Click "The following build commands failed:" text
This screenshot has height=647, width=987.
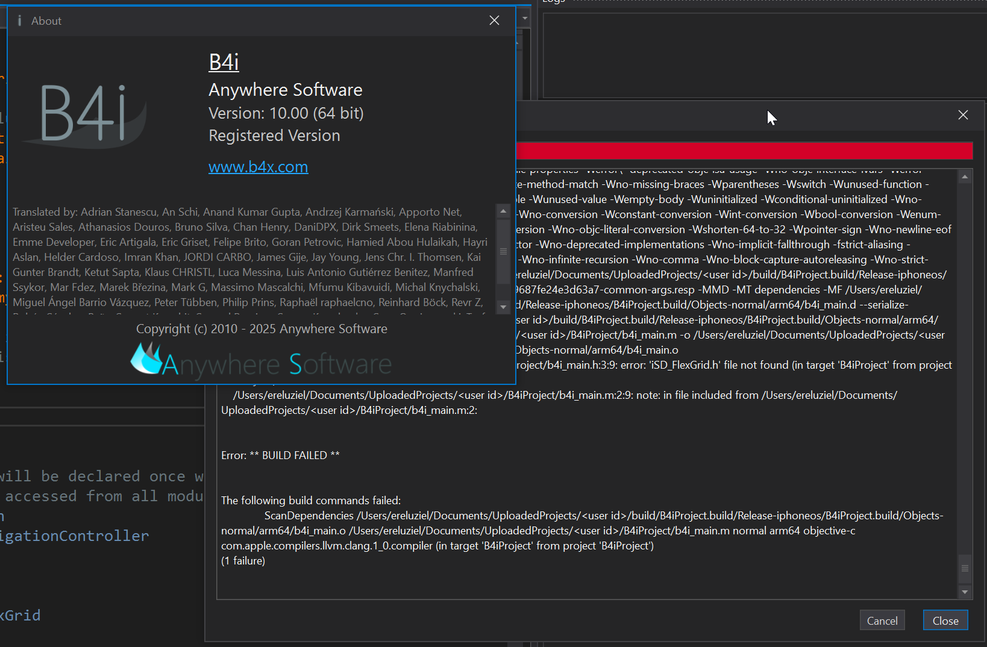[311, 501]
